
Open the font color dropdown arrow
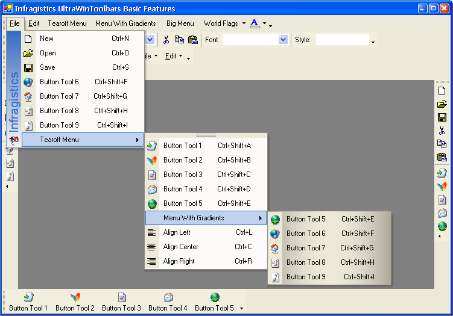point(264,24)
